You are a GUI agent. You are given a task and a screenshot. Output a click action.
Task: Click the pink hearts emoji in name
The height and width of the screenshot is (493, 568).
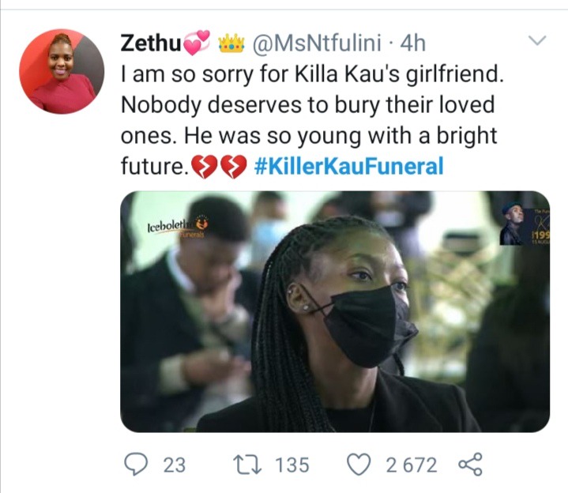pos(197,43)
